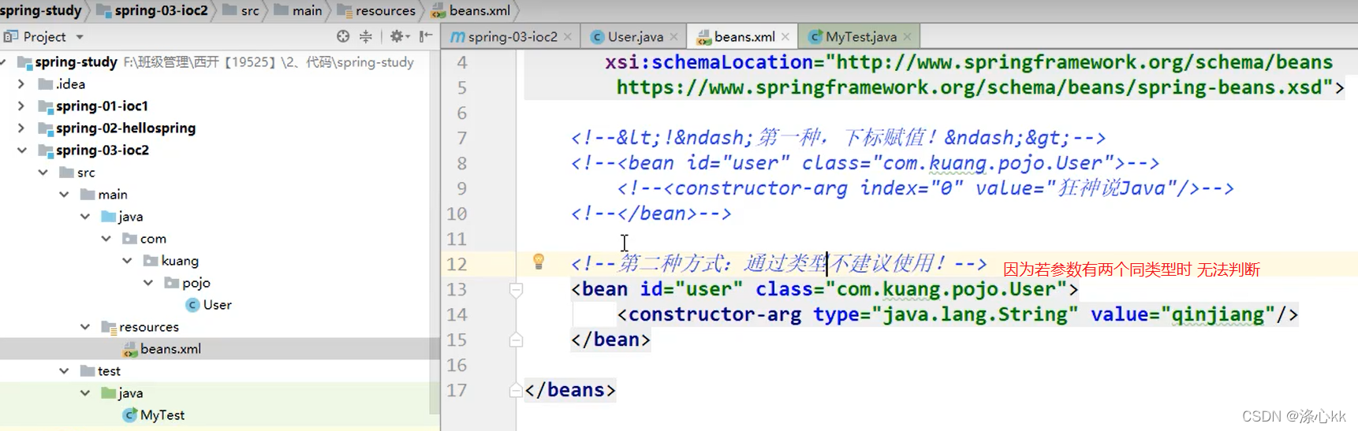
Task: Collapse the resources folder arrow
Action: coord(85,326)
